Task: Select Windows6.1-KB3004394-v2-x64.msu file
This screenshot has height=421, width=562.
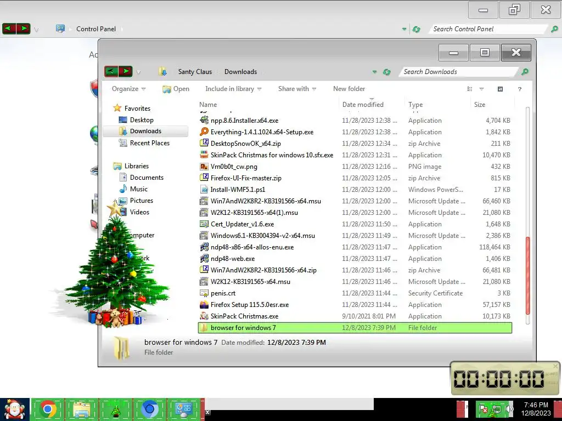Action: 263,236
